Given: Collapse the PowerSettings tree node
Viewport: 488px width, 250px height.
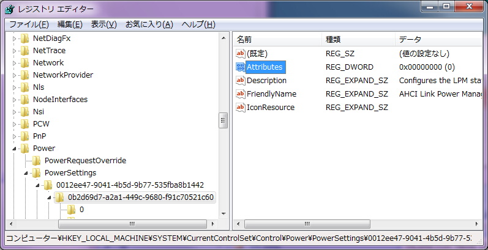Looking at the screenshot, I should point(27,173).
